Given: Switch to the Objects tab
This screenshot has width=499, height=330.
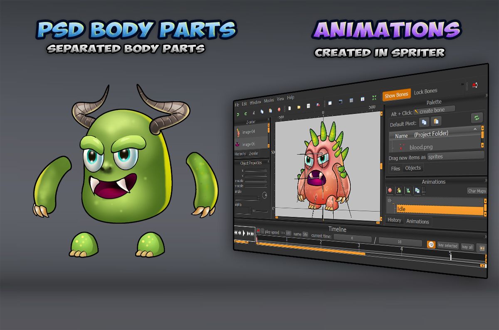Looking at the screenshot, I should coord(413,168).
